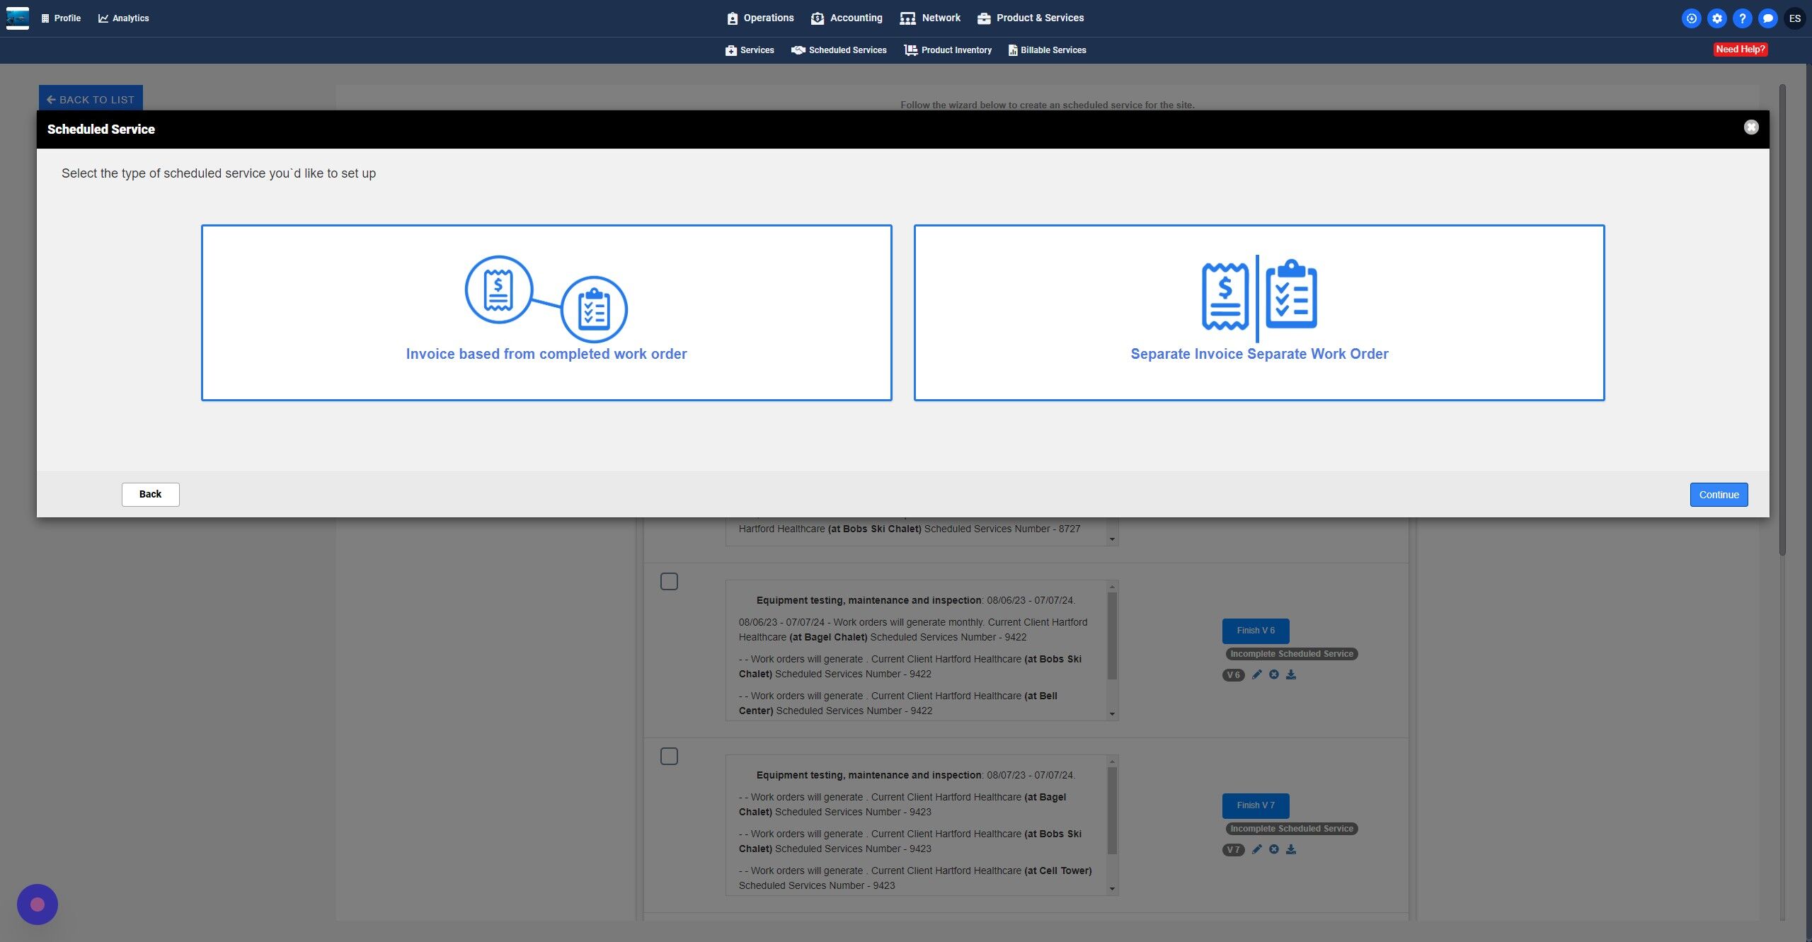Click the edit pencil icon beside V 6
The width and height of the screenshot is (1812, 942).
click(1256, 674)
